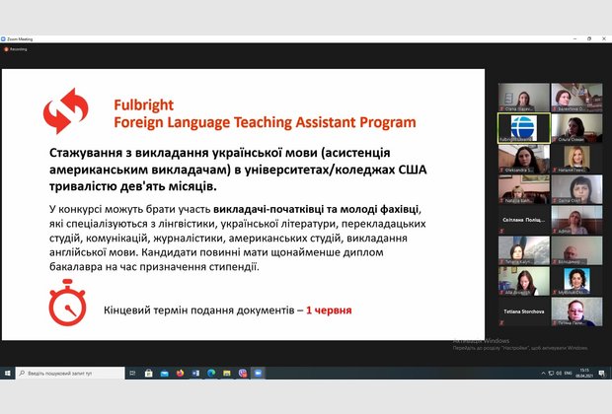The width and height of the screenshot is (612, 414).
Task: Open File Explorer from the taskbar
Action: (x=227, y=373)
